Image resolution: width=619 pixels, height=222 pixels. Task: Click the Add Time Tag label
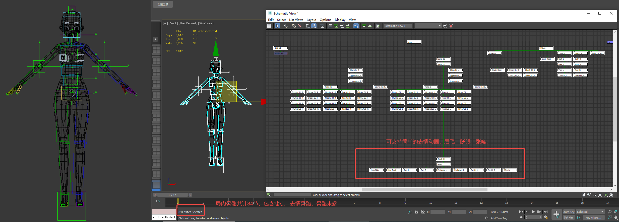pyautogui.click(x=499, y=218)
